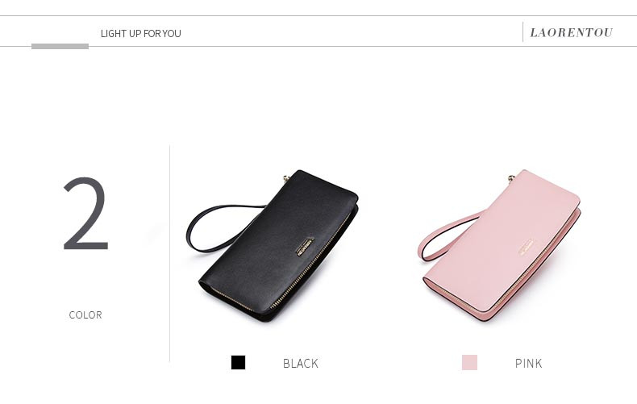This screenshot has height=404, width=637.
Task: Click the LAORENTOU brand logo
Action: [x=571, y=32]
